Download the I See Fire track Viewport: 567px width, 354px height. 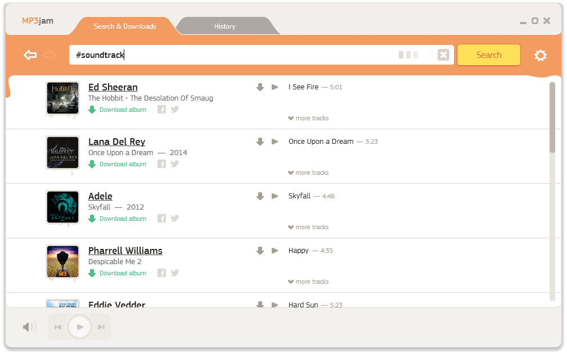[260, 87]
